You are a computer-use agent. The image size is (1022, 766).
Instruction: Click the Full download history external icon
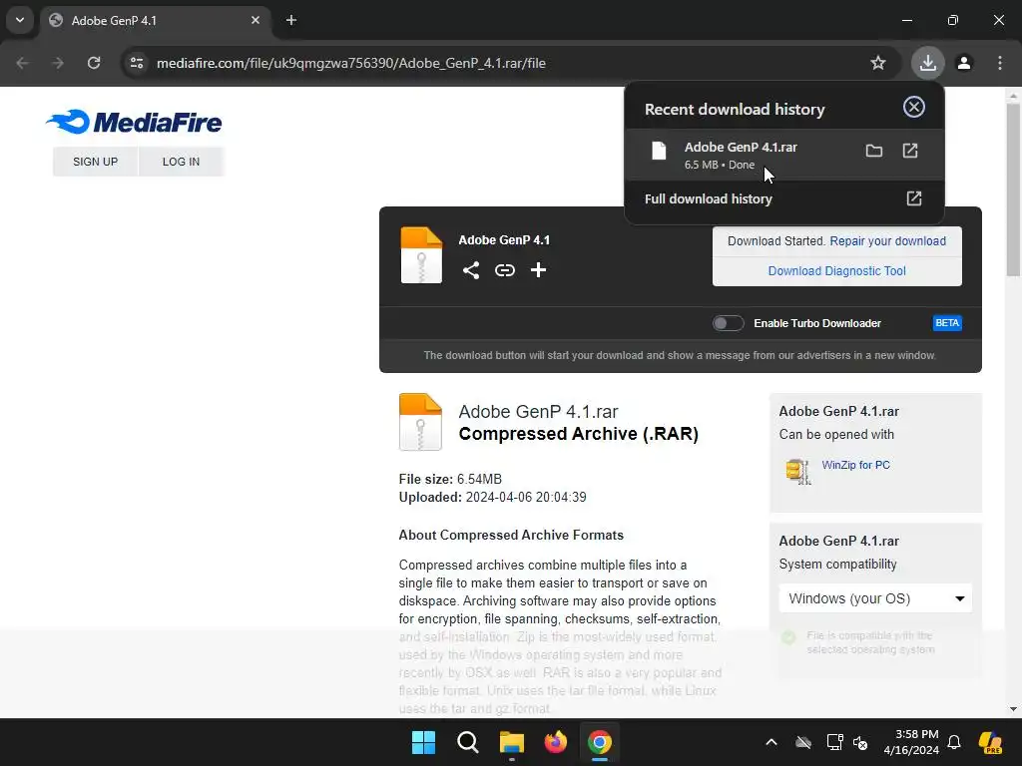[x=914, y=198]
